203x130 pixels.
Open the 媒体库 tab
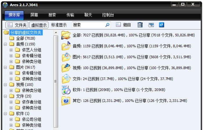coord(14,15)
